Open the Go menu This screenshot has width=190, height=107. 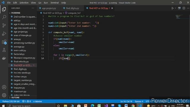[40, 3]
